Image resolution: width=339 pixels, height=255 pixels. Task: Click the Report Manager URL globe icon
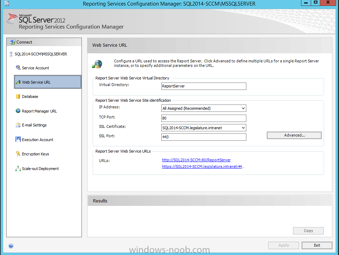pyautogui.click(x=18, y=111)
